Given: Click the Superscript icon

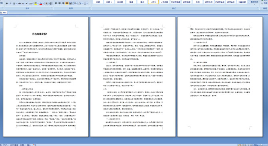Looking at the screenshot, I should (x=27, y=4).
